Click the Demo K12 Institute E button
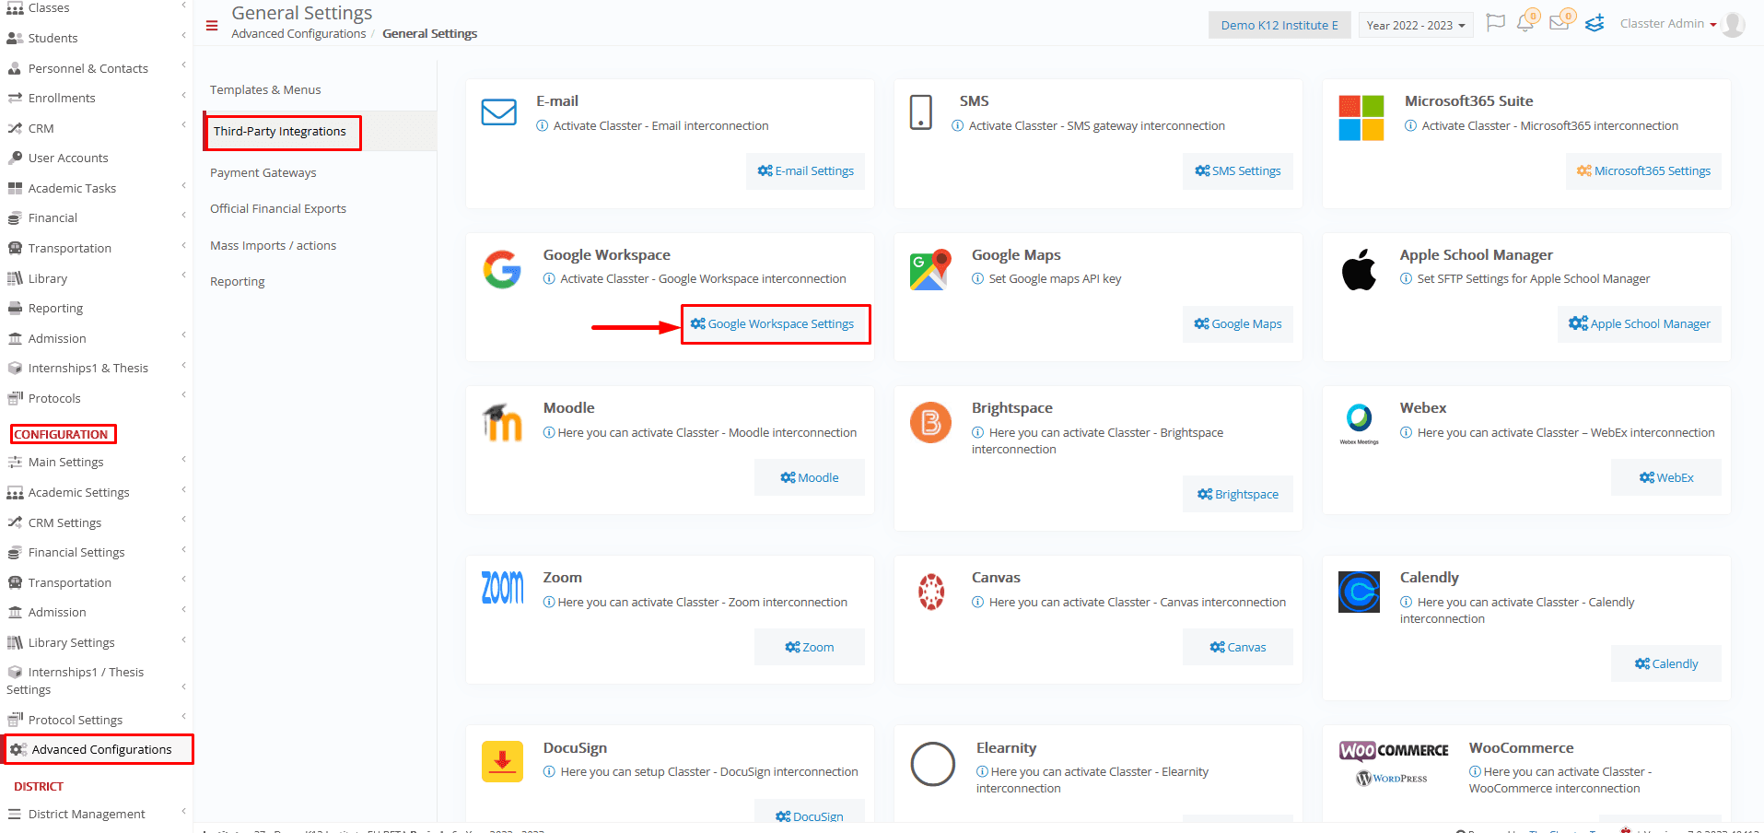The image size is (1764, 833). [x=1279, y=25]
